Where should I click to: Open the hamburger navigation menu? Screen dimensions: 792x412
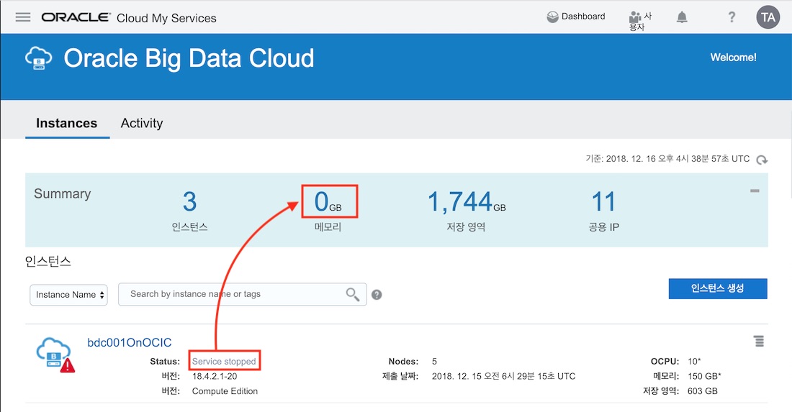(23, 17)
